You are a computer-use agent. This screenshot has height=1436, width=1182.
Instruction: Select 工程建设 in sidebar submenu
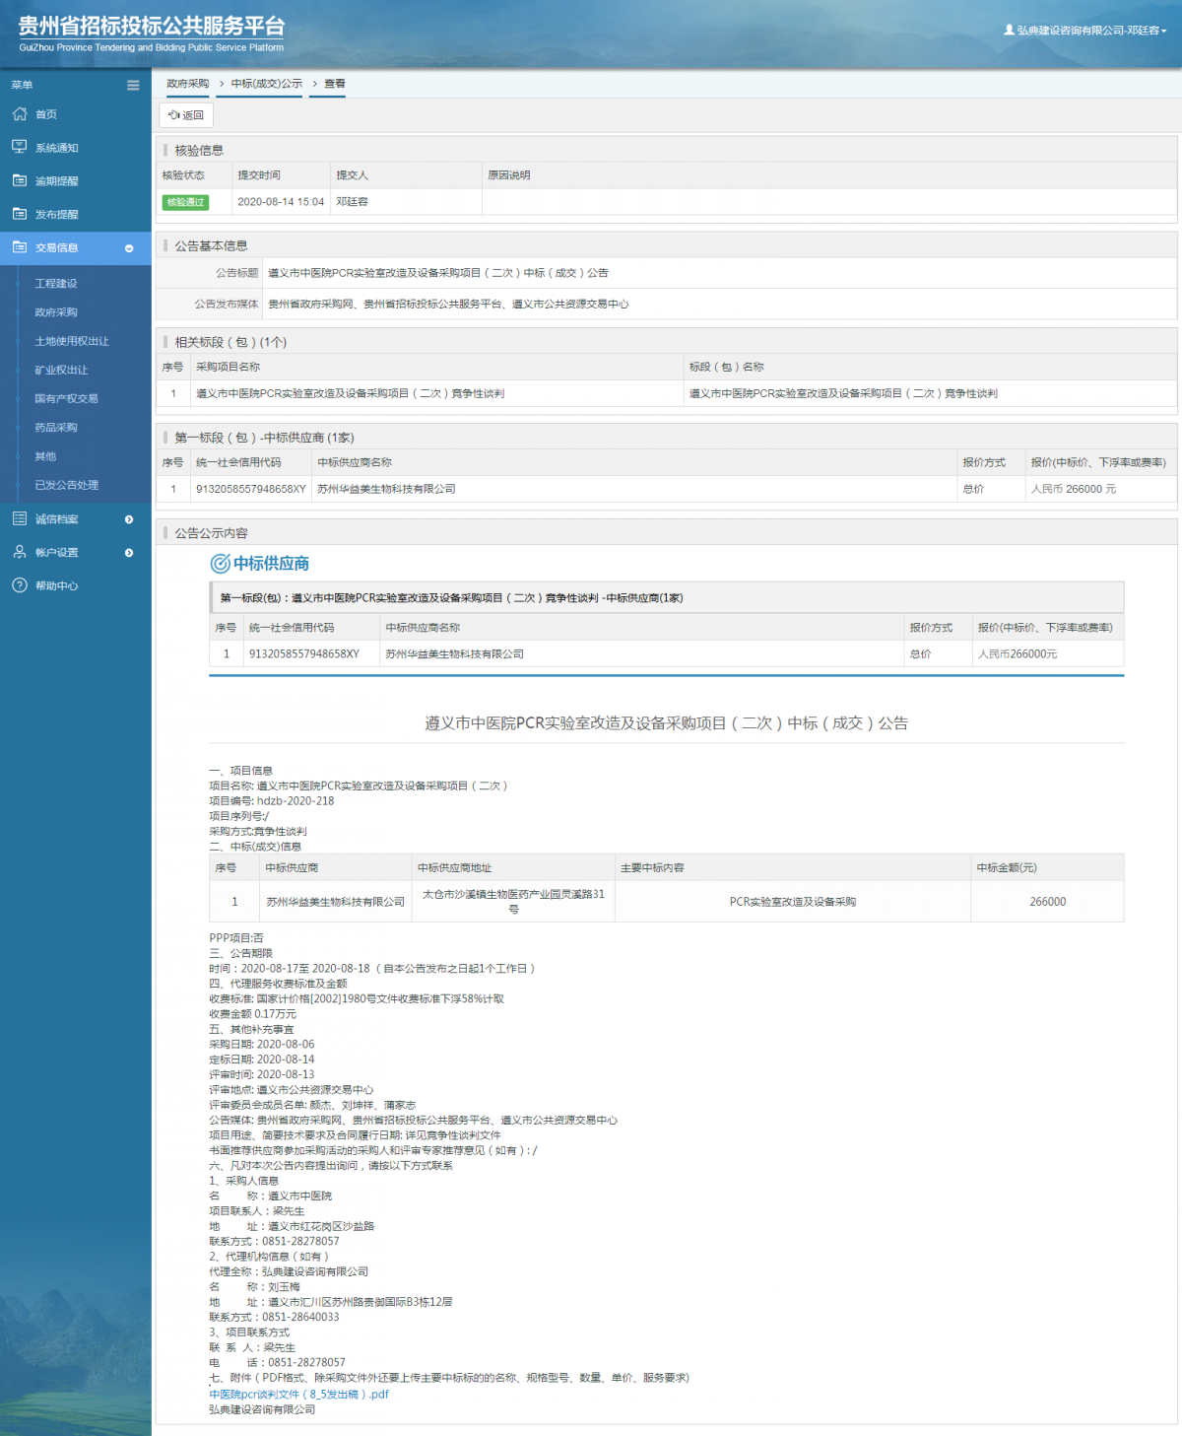click(x=56, y=283)
